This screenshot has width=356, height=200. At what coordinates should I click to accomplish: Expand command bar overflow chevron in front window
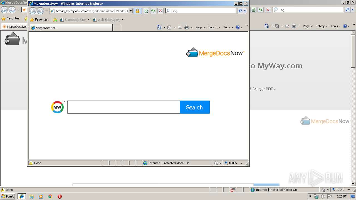point(246,26)
